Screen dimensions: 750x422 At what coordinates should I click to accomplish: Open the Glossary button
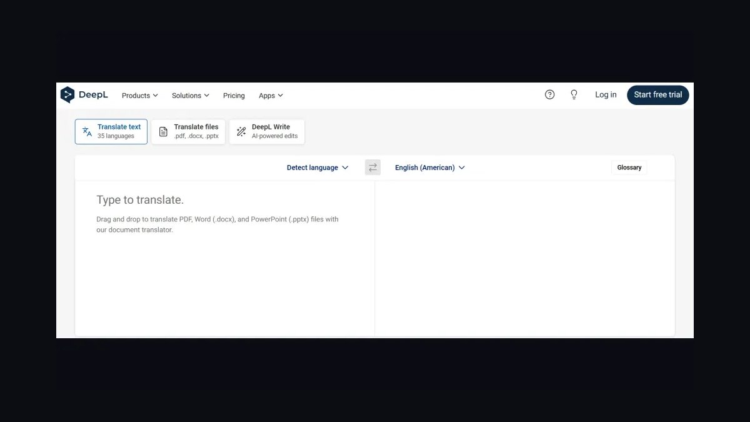pos(629,168)
